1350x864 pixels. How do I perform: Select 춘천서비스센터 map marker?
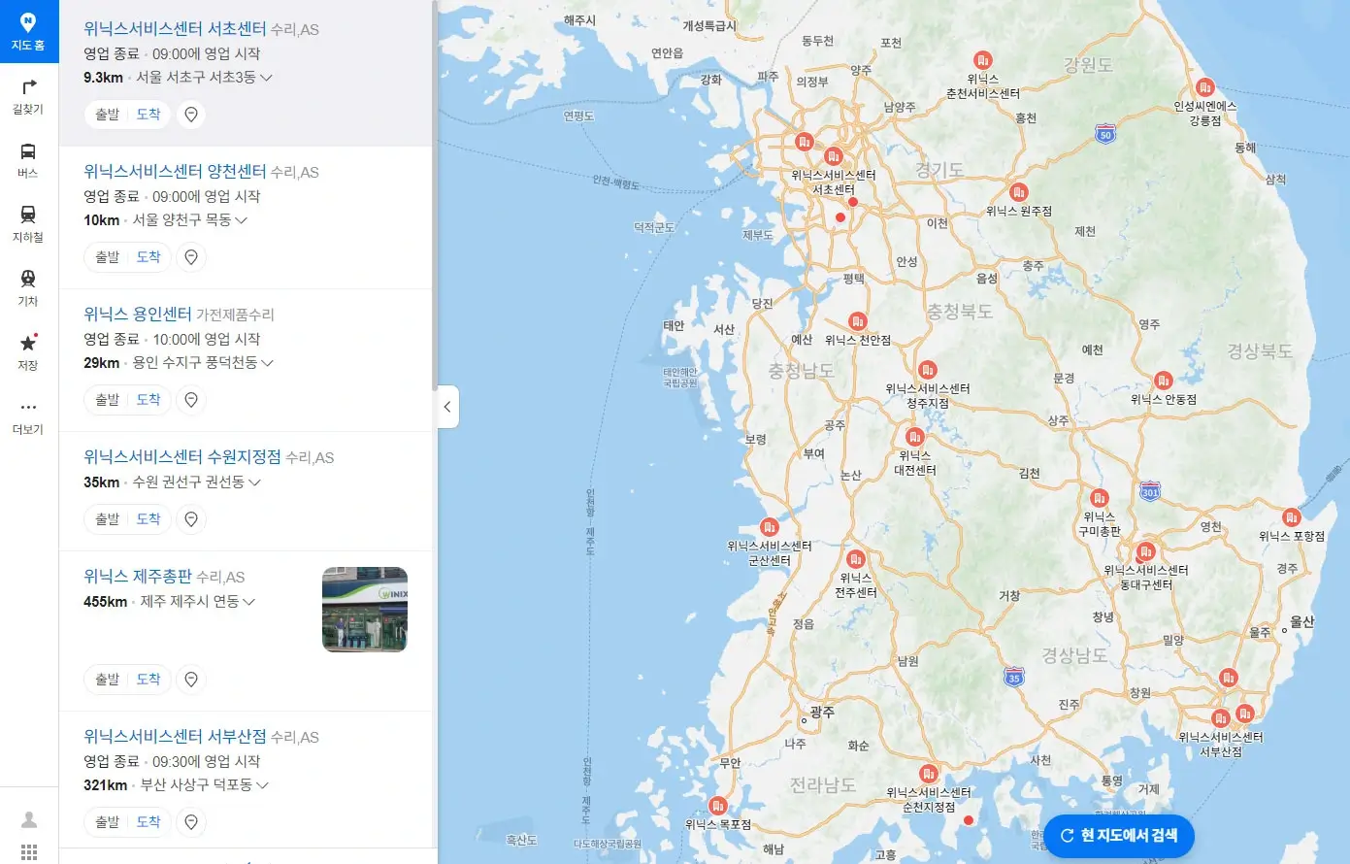click(982, 60)
